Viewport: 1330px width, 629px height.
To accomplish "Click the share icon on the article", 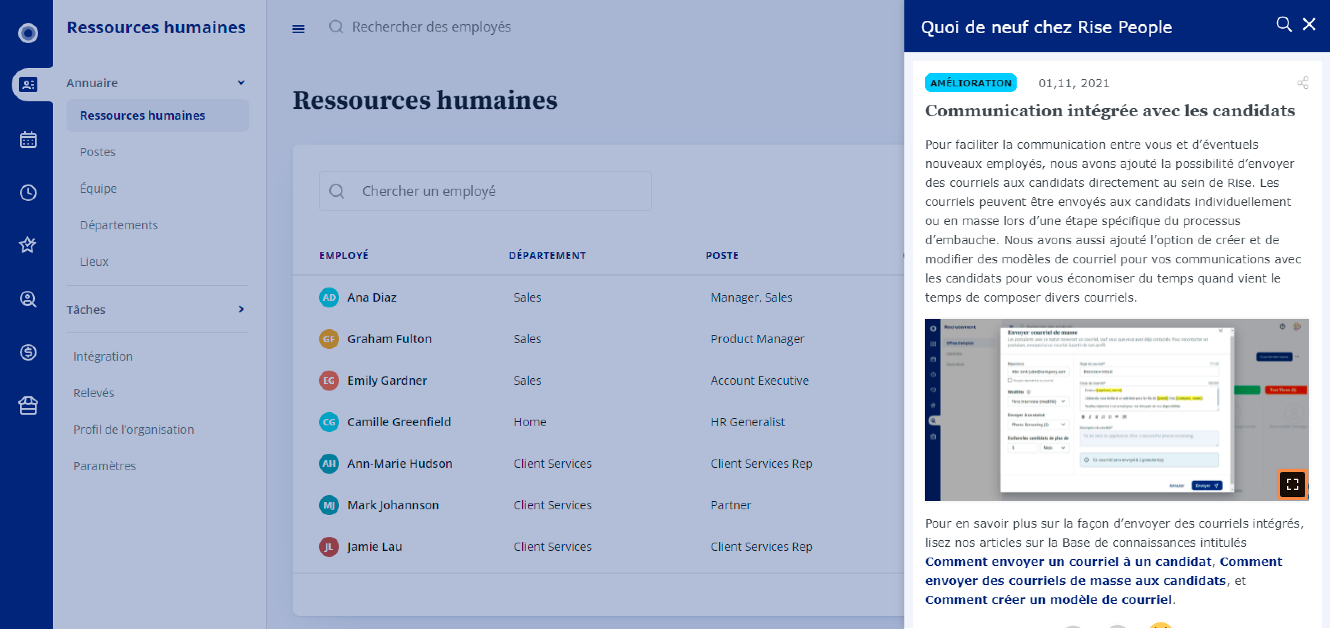I will coord(1303,83).
